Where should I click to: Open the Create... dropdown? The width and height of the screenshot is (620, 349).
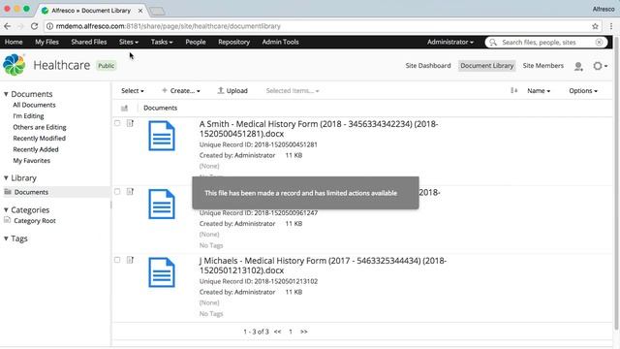181,90
